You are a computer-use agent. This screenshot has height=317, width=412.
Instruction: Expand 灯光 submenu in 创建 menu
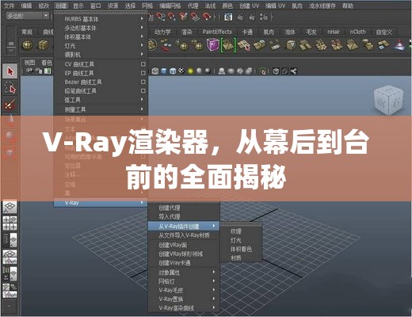point(101,45)
